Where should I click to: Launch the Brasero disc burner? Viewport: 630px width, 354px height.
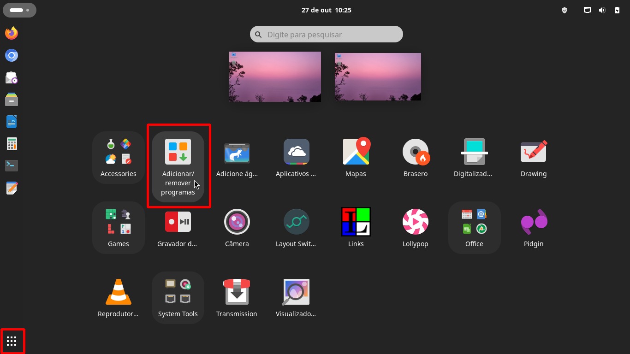(415, 152)
